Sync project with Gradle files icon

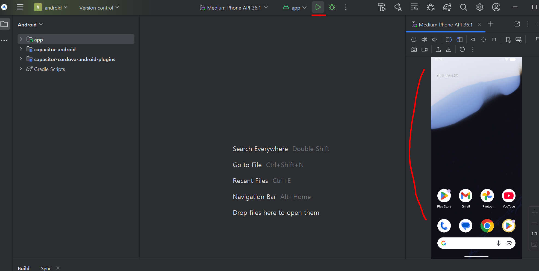click(447, 7)
